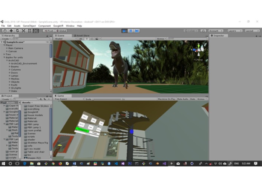Open Windows Start menu
The image size is (262, 186).
3,164
